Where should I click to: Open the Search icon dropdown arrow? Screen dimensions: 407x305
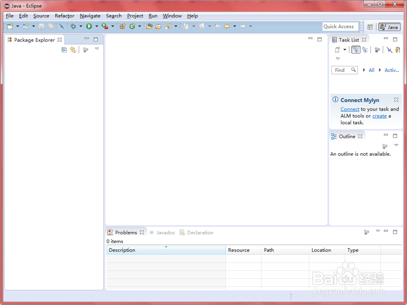pyautogui.click(x=176, y=26)
